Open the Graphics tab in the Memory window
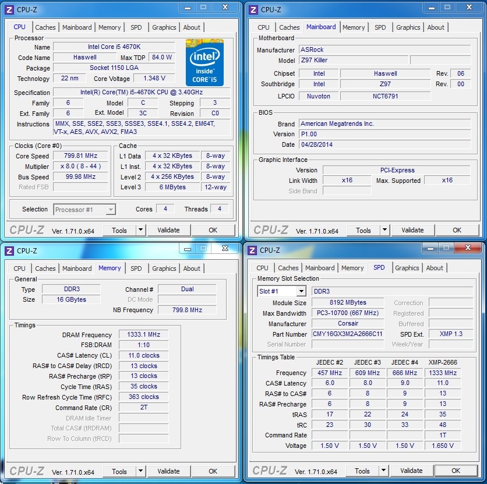 [164, 269]
